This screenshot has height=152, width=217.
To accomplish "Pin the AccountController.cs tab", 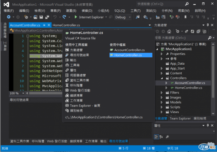I will tap(44, 25).
